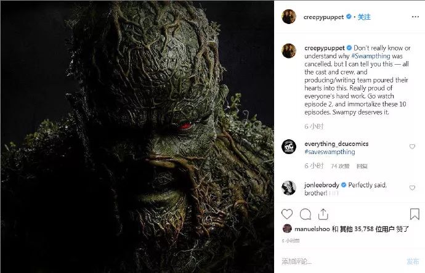The height and width of the screenshot is (273, 425).
Task: Open the #saveswampthing hashtag link
Action: 330,152
